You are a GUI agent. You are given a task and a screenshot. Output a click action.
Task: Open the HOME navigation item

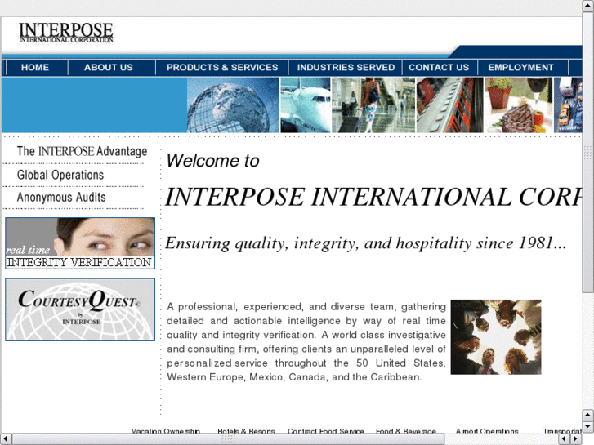pos(35,68)
